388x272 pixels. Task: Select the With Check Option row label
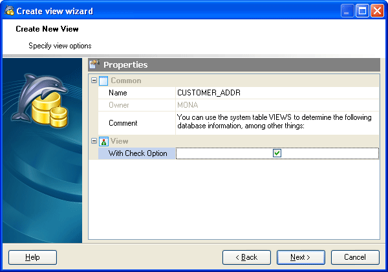pyautogui.click(x=137, y=153)
